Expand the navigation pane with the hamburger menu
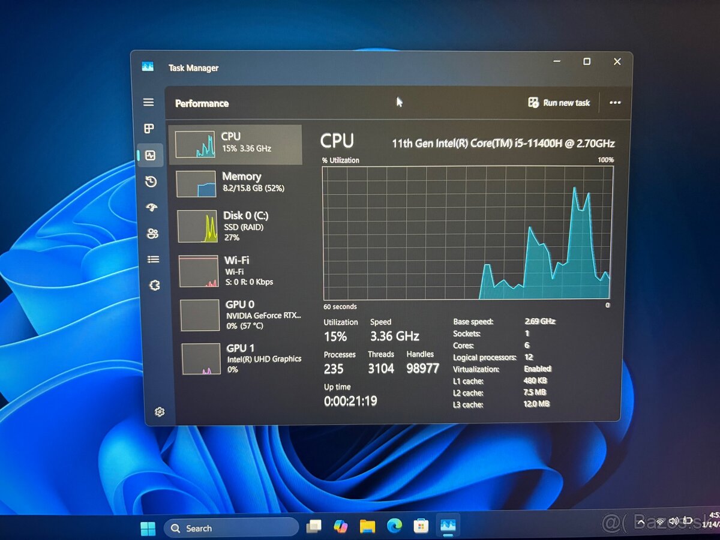The image size is (720, 540). click(148, 102)
